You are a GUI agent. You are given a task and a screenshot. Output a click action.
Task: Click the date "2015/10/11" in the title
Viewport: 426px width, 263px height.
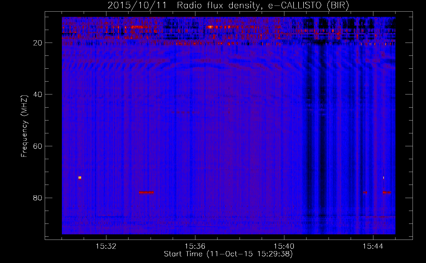(137, 5)
